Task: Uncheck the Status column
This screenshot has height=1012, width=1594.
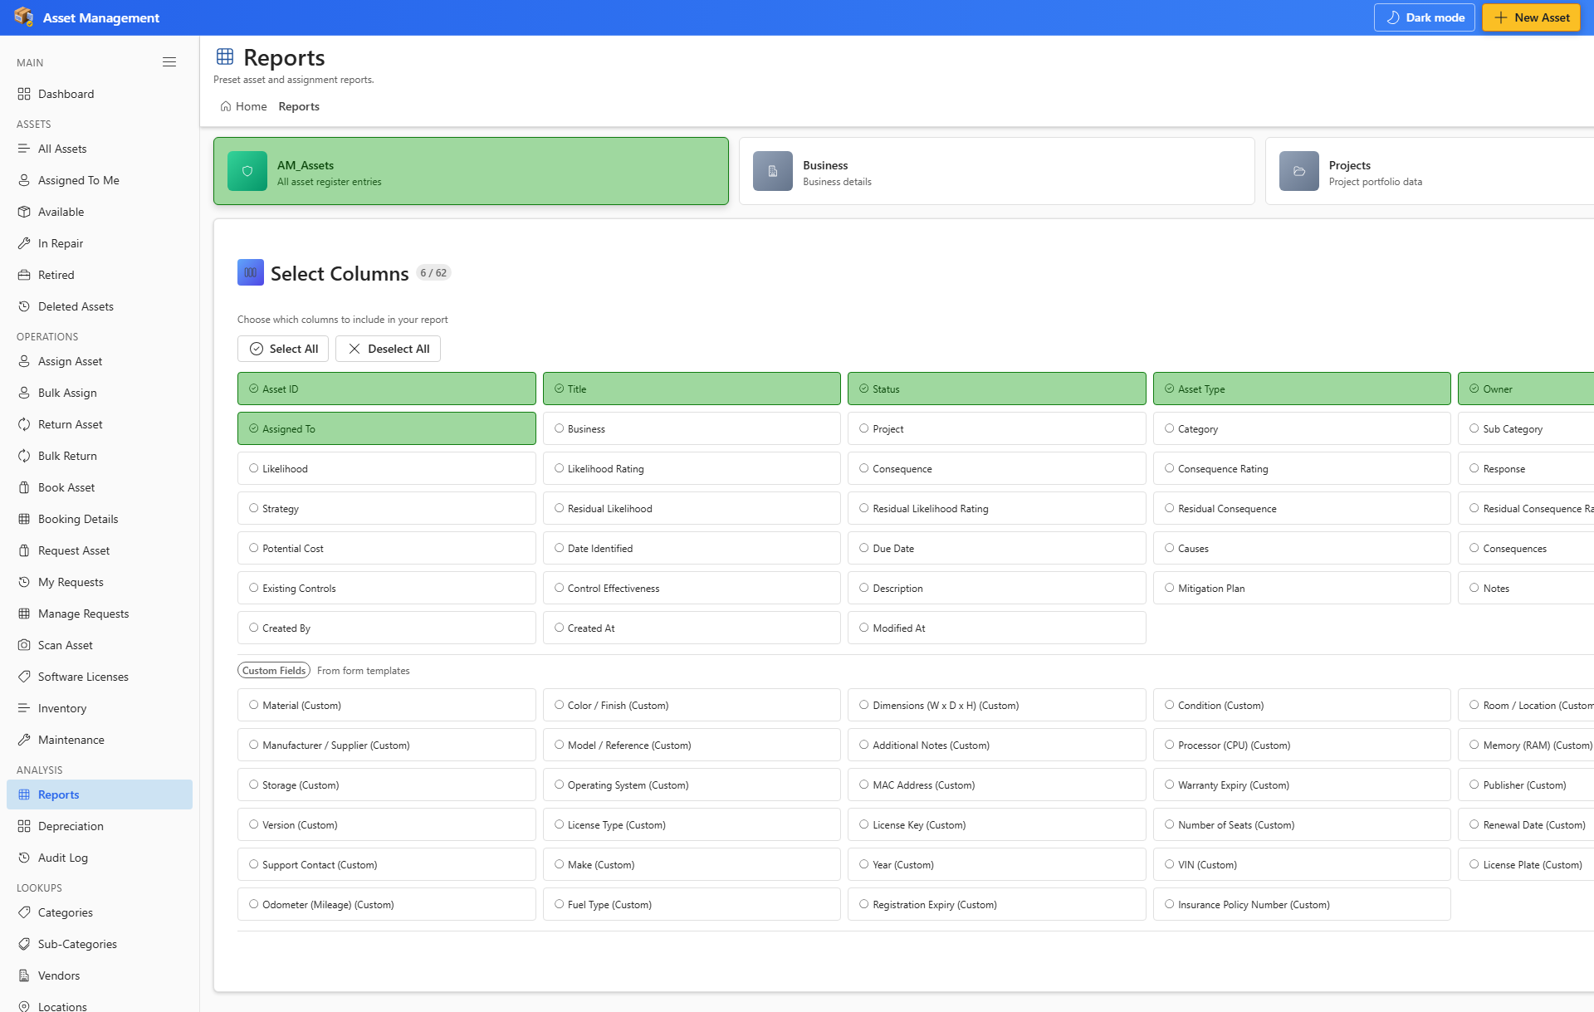Action: (997, 389)
